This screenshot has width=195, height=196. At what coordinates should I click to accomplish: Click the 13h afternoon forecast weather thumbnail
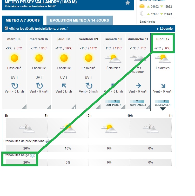coord(109,127)
